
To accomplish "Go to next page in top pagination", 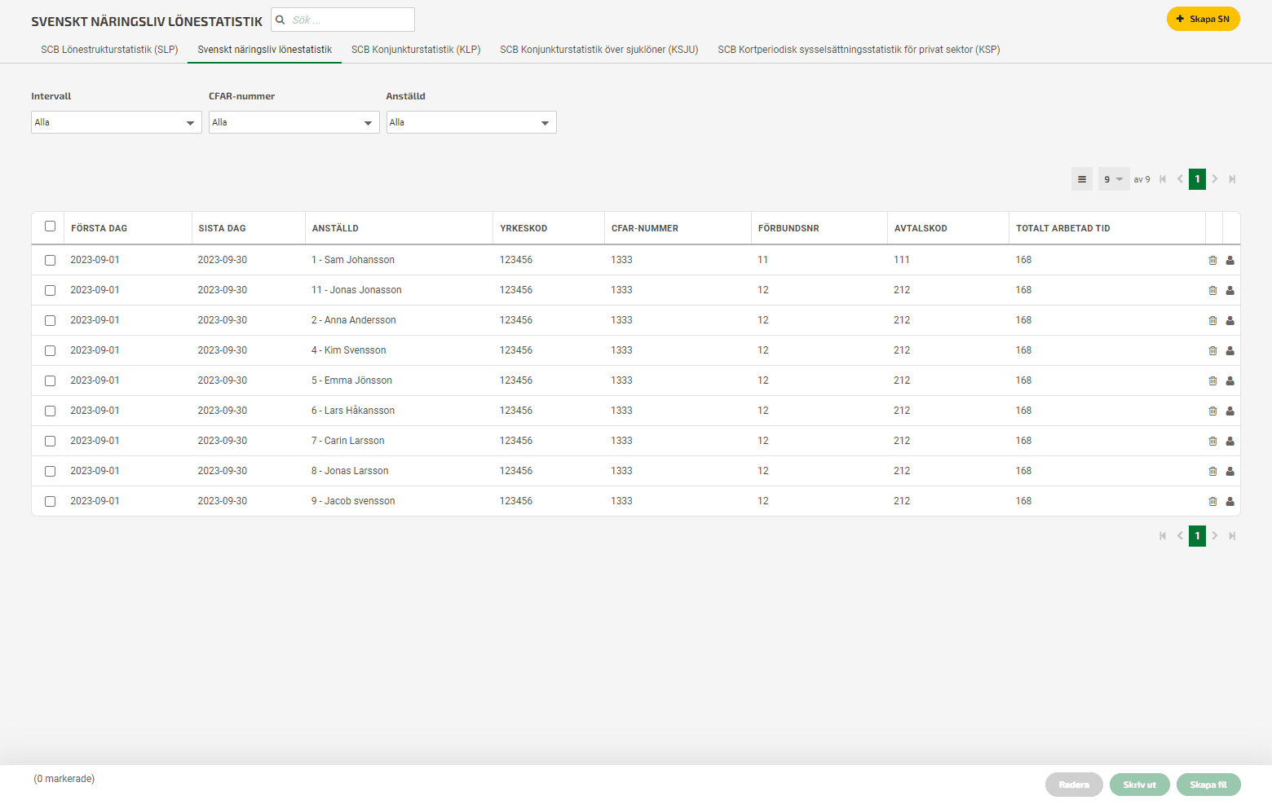I will click(x=1215, y=179).
